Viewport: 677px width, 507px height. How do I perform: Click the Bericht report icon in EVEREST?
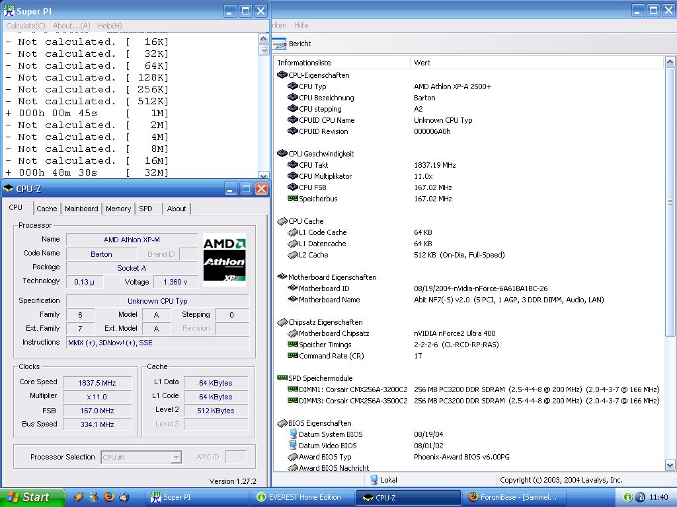click(280, 44)
